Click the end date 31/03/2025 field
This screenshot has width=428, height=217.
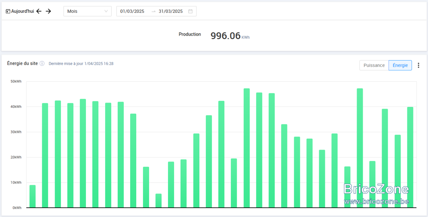(x=170, y=11)
